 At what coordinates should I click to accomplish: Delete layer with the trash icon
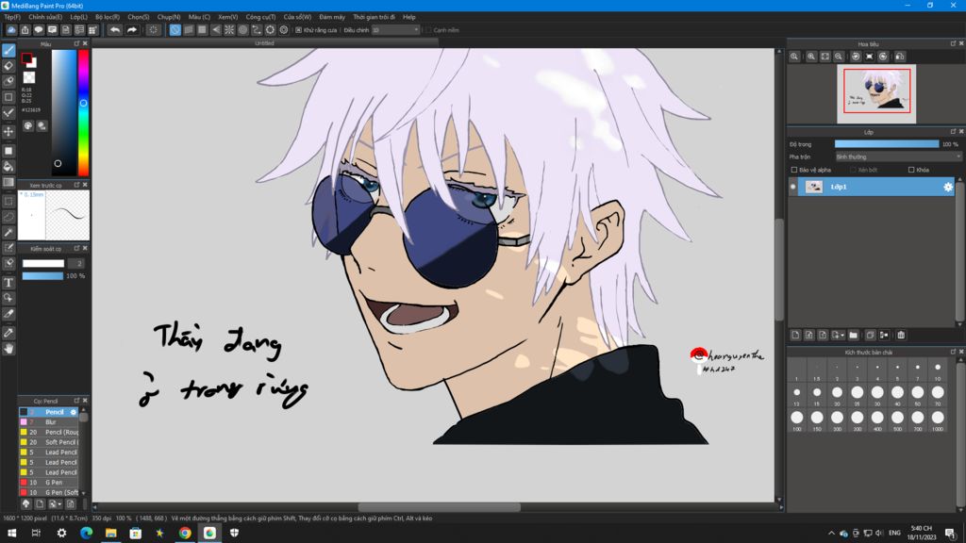pos(901,335)
